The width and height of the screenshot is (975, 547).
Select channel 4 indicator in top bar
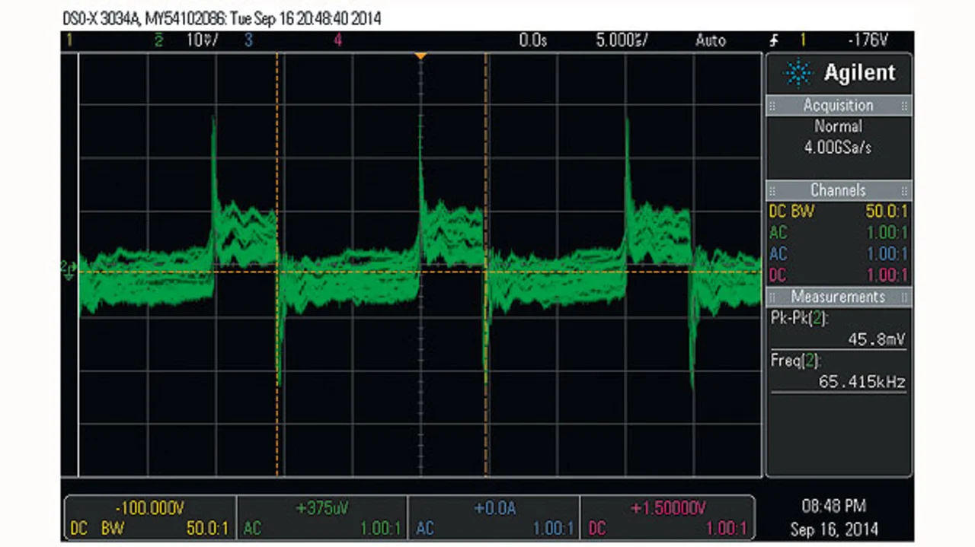[x=337, y=40]
